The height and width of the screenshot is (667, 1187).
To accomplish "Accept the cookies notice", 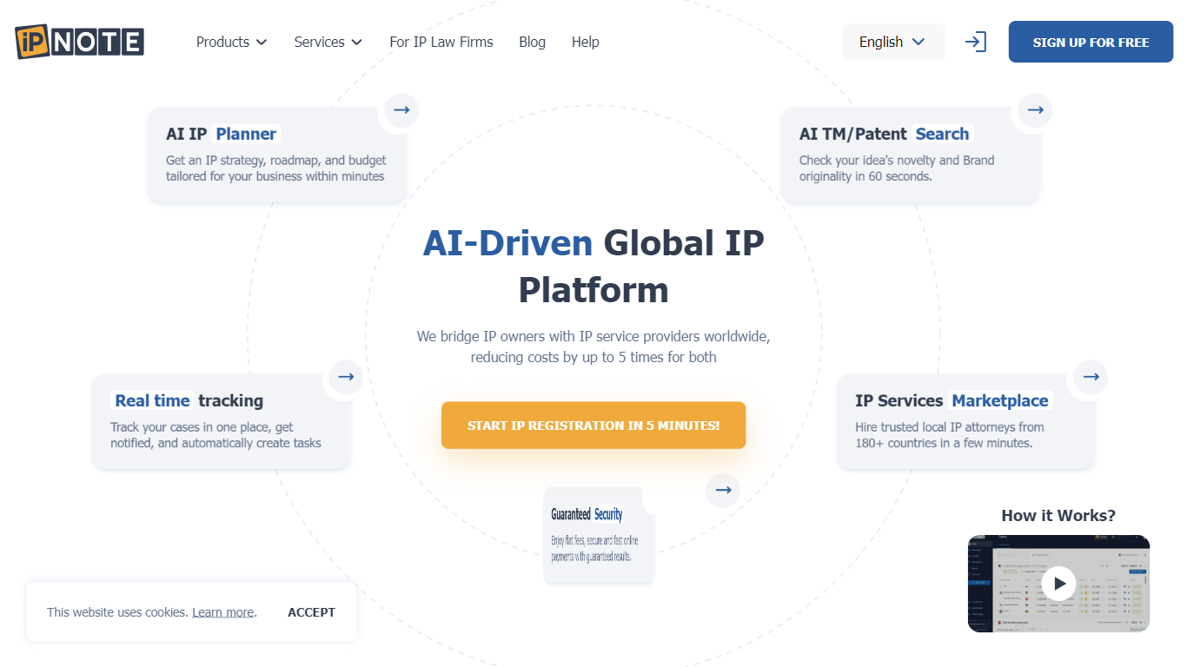I will 311,612.
